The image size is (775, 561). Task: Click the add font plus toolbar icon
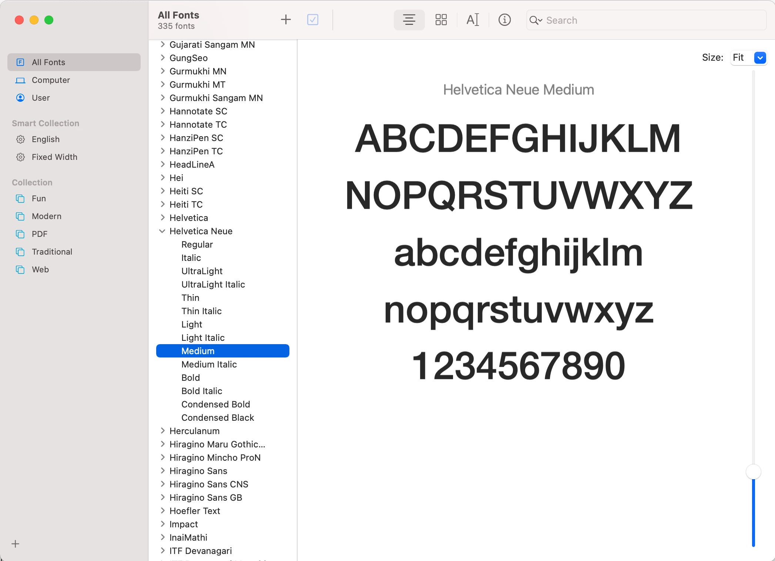[x=286, y=20]
